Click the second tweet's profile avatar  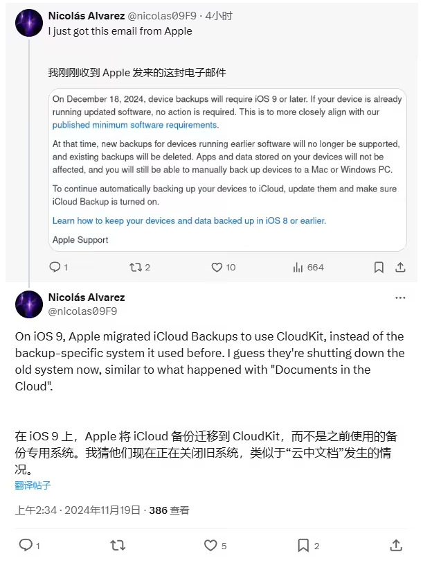coord(29,304)
